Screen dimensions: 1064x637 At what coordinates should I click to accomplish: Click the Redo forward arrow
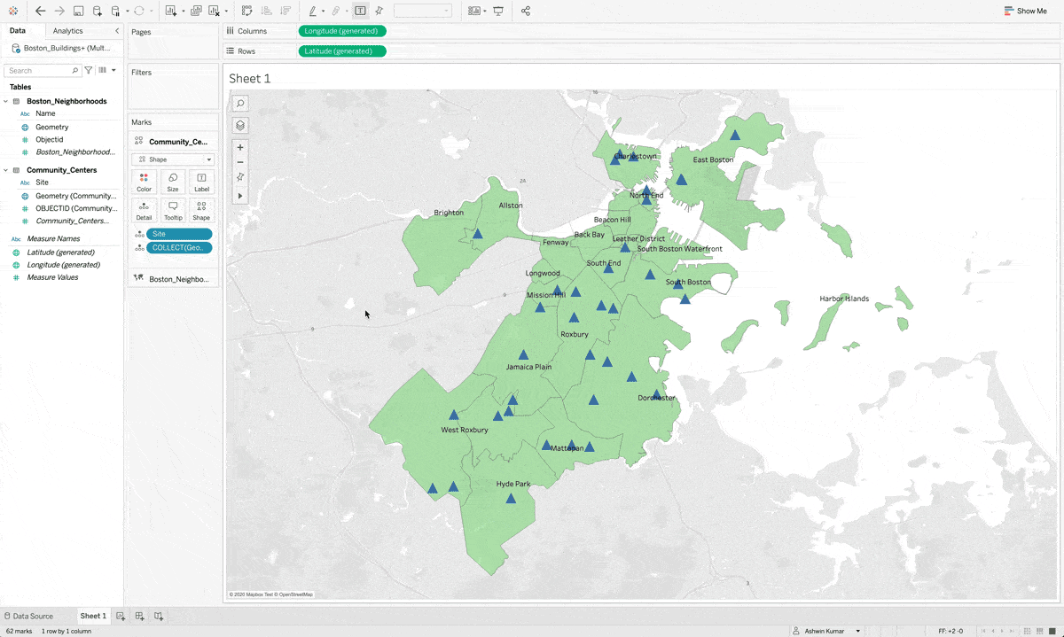pyautogui.click(x=59, y=11)
